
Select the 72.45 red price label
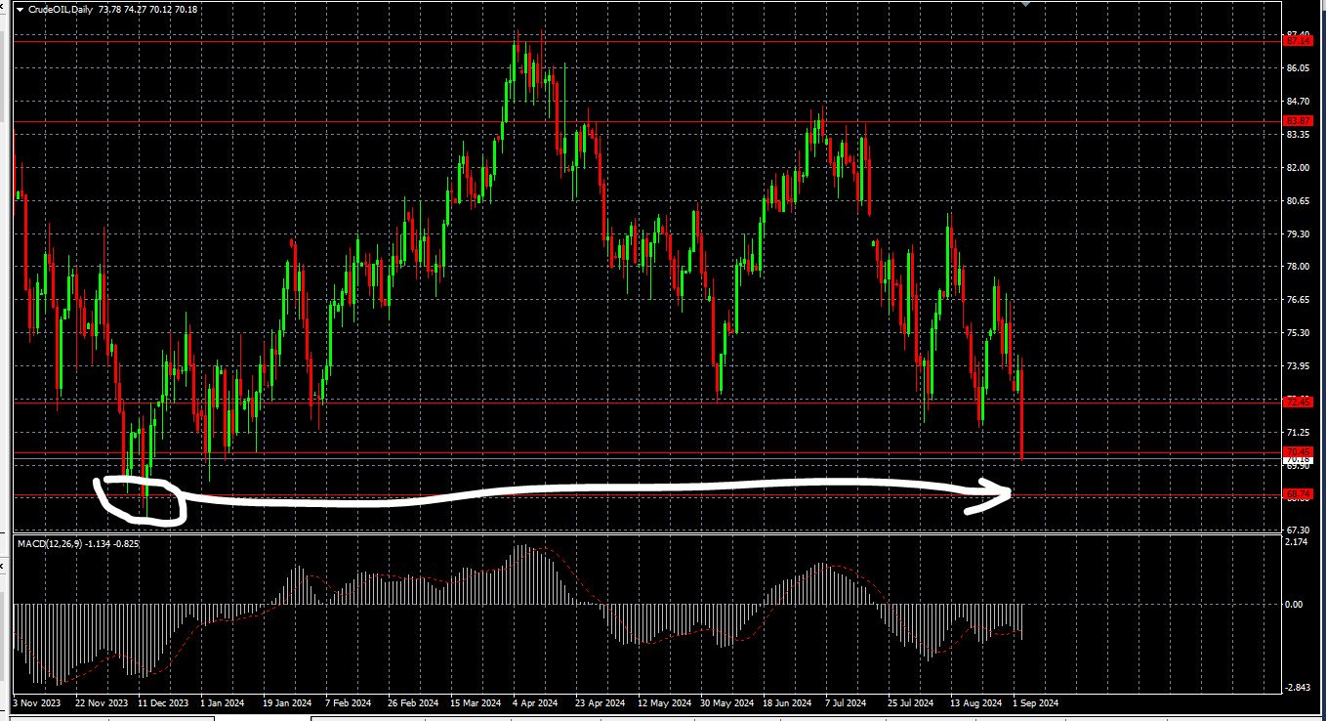(x=1299, y=402)
